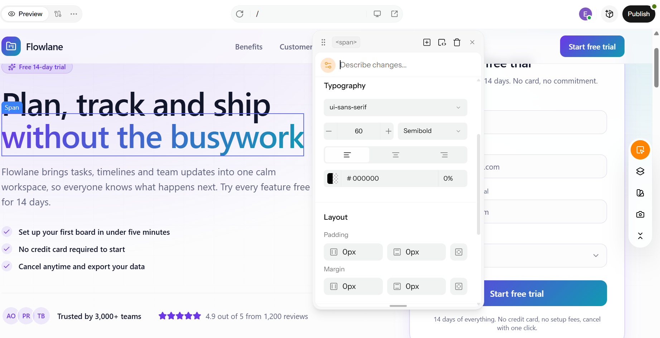Viewport: 660px width, 338px height.
Task: Grab the panel drag handle dots
Action: (x=323, y=42)
